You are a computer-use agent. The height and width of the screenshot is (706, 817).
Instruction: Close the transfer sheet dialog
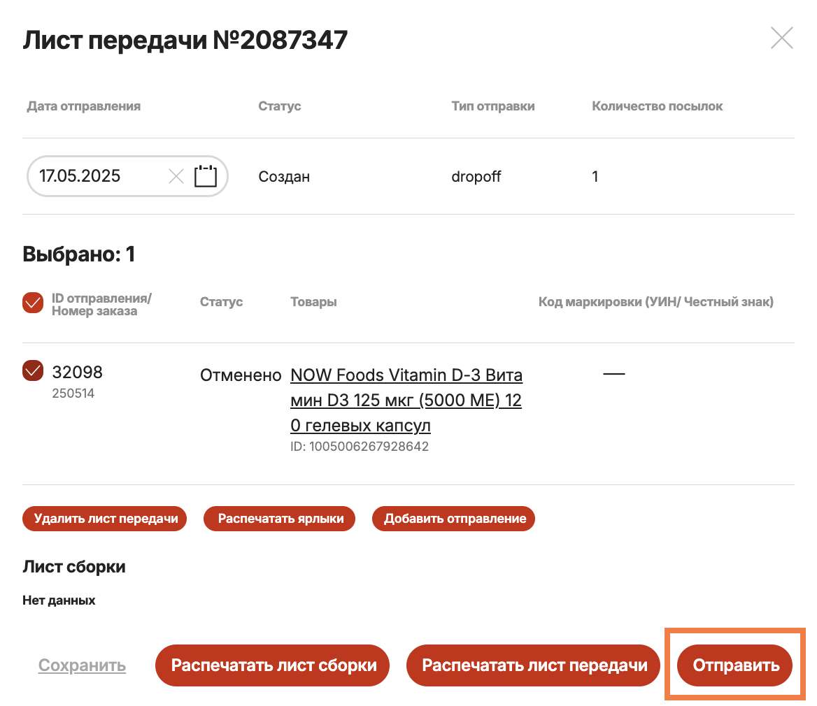tap(781, 38)
